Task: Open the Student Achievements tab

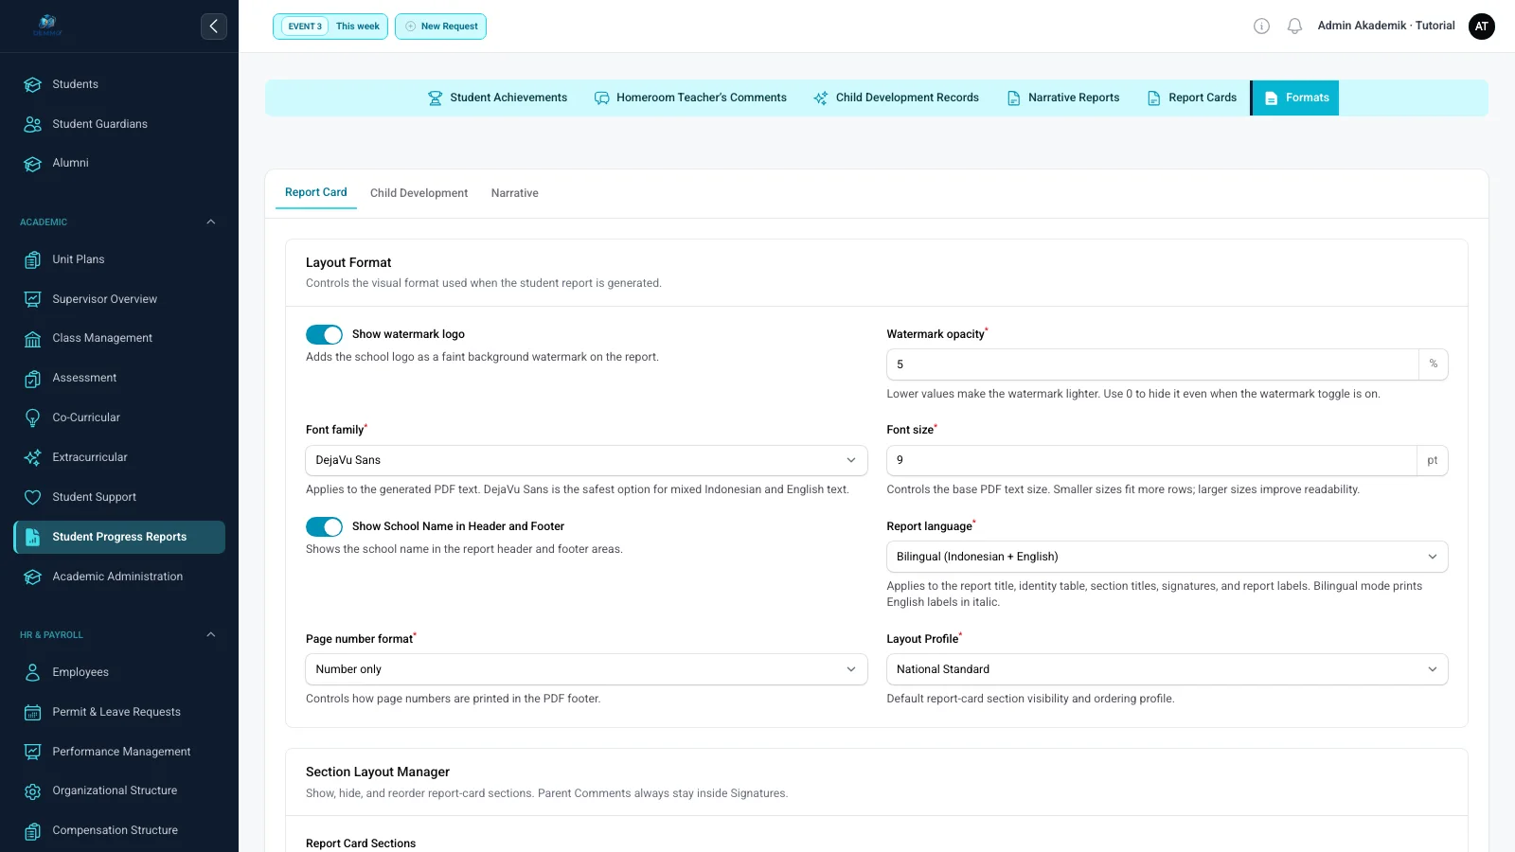Action: [497, 98]
